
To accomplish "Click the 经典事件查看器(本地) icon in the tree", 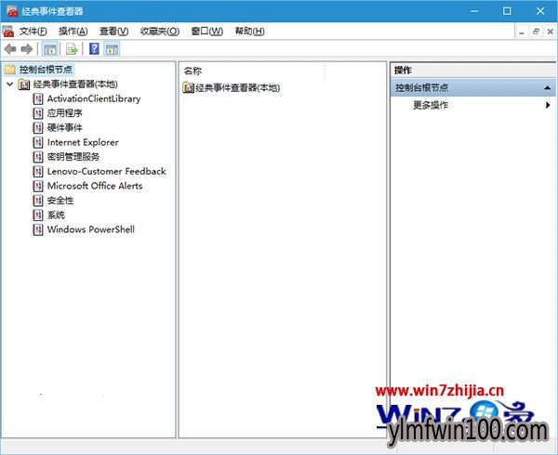I will pos(24,84).
